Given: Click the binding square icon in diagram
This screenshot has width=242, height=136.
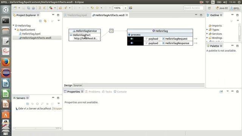Looking at the screenshot, I should coord(111,31).
